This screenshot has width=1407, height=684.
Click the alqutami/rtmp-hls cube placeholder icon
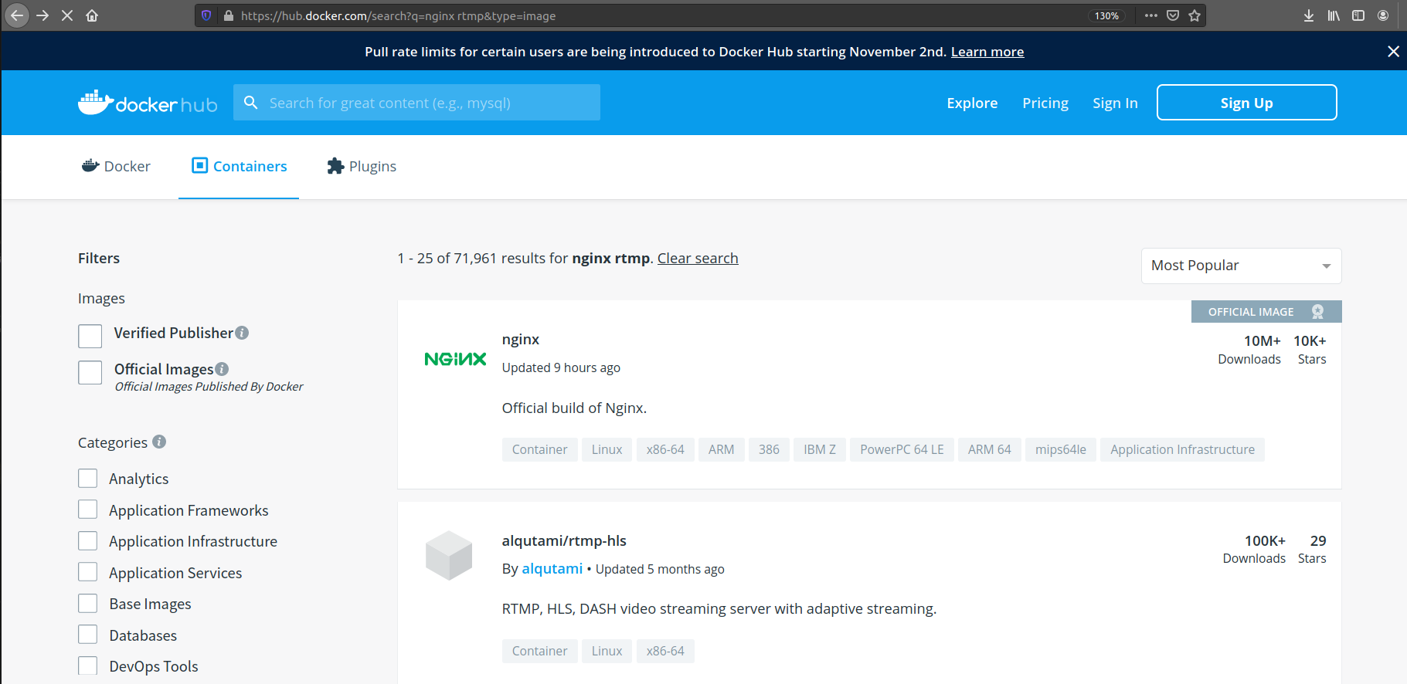tap(449, 555)
